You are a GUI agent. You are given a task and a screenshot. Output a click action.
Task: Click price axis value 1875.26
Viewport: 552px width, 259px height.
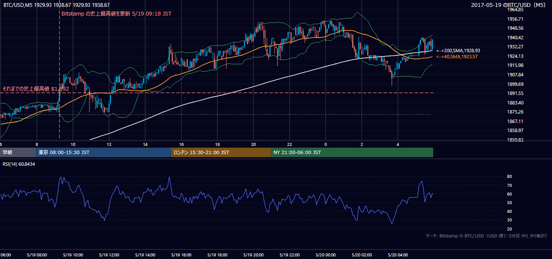[516, 112]
